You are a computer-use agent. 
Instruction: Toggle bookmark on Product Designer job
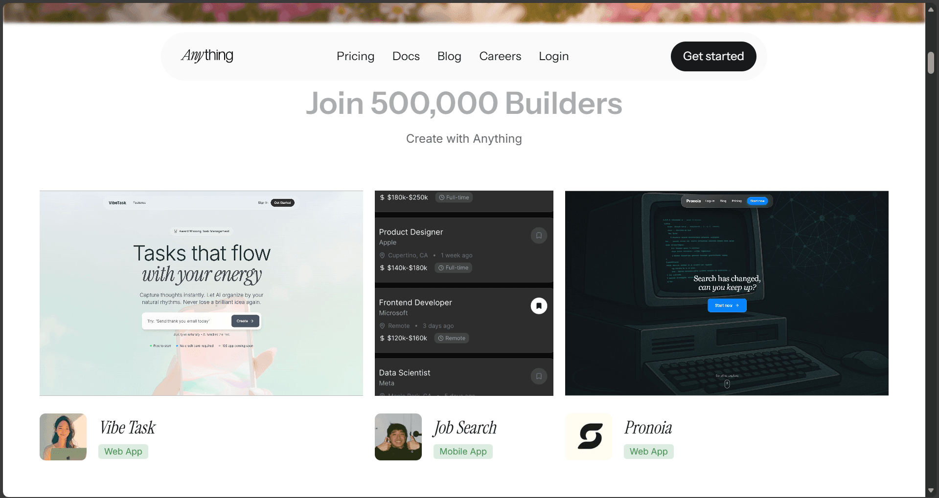point(539,236)
